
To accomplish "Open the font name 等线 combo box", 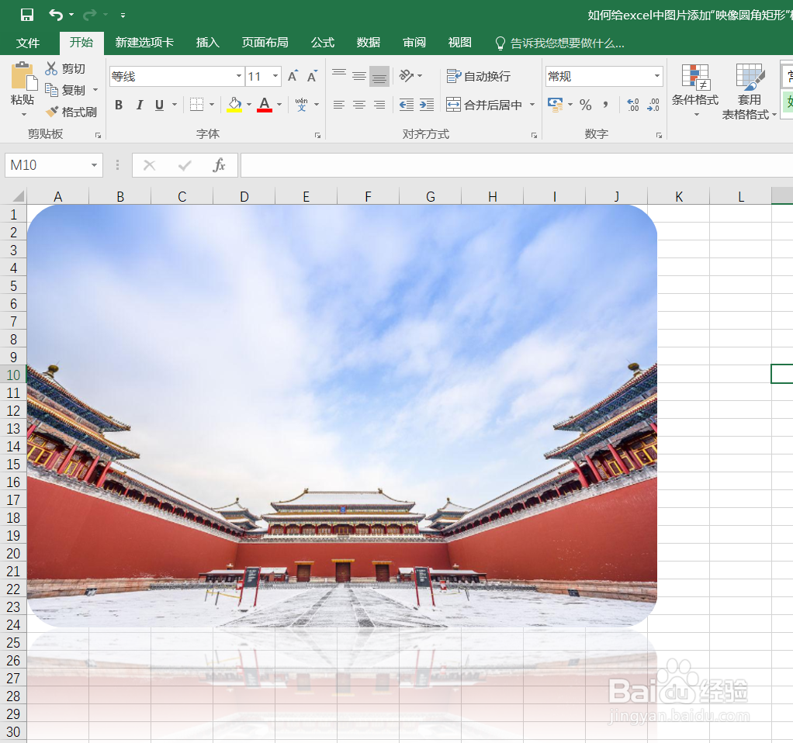I will (x=177, y=76).
